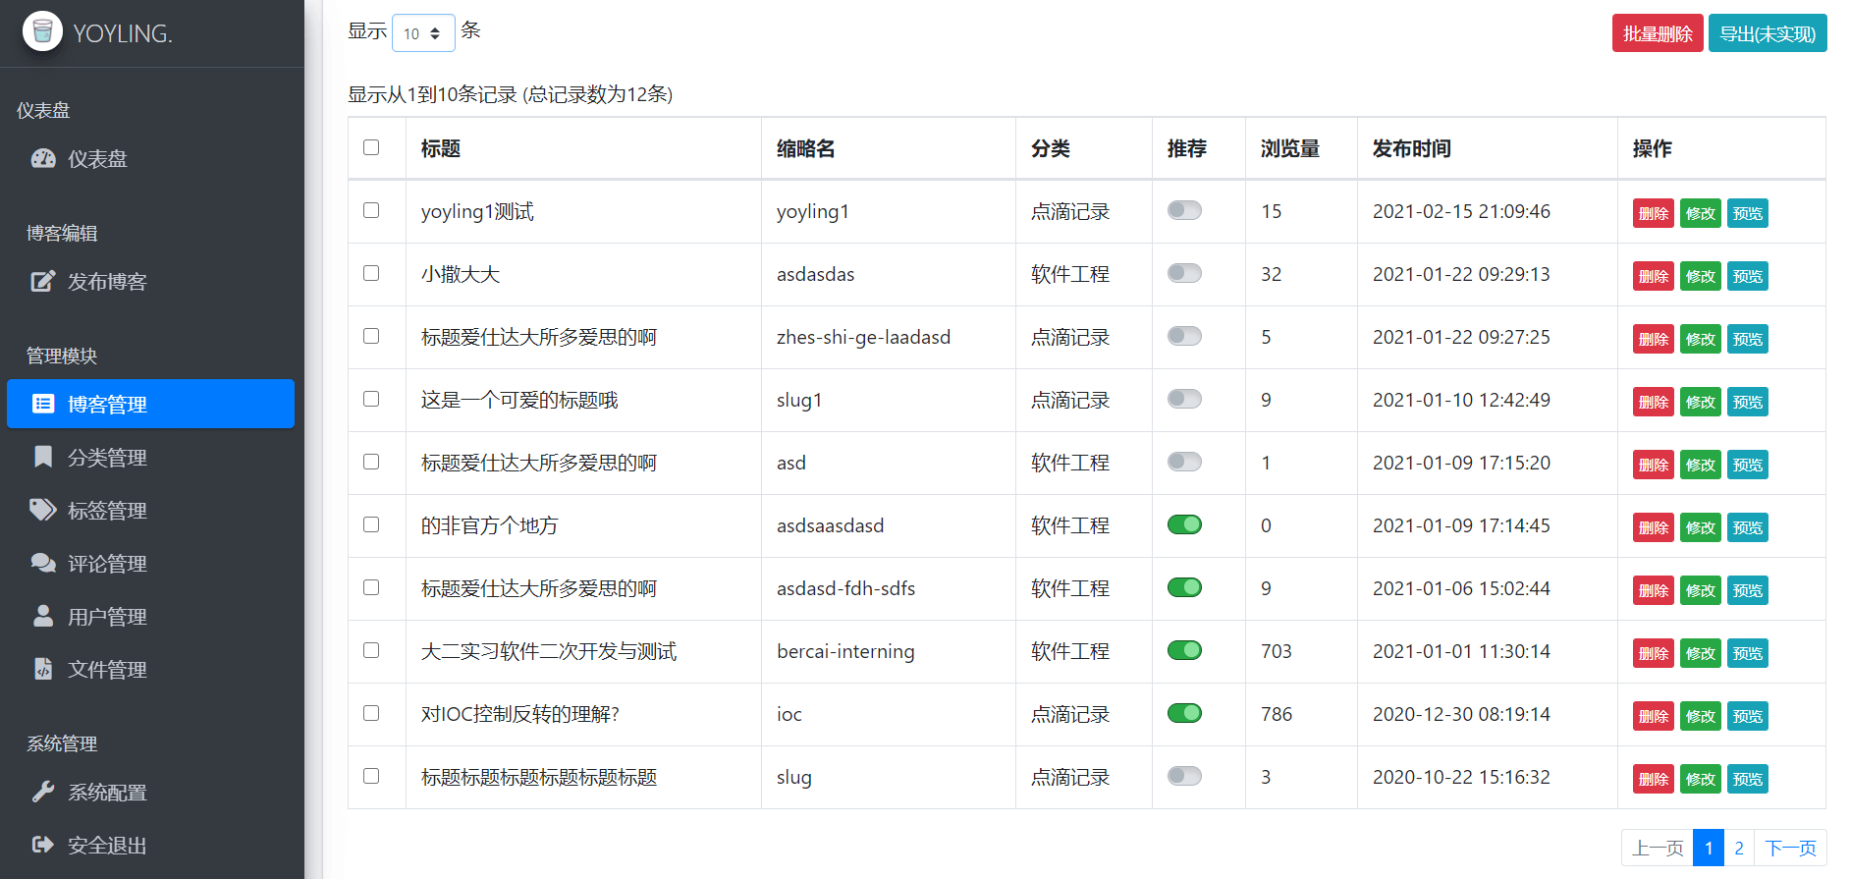The height and width of the screenshot is (879, 1850).
Task: Delete the yoyling1测试 post
Action: pos(1654,213)
